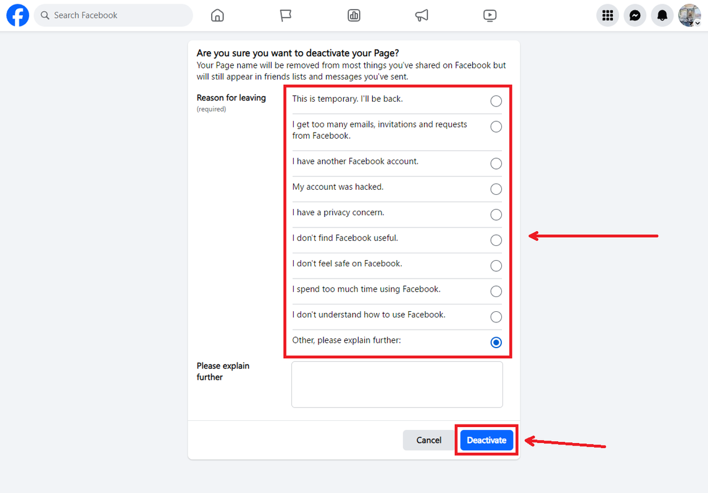This screenshot has height=493, width=708.
Task: Select 'I have another Facebook account.'
Action: tap(496, 163)
